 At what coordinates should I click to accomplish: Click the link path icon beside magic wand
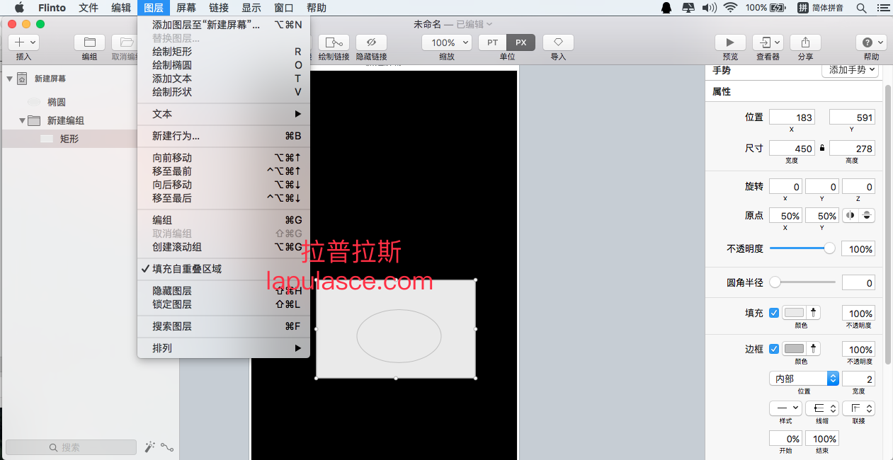tap(167, 447)
